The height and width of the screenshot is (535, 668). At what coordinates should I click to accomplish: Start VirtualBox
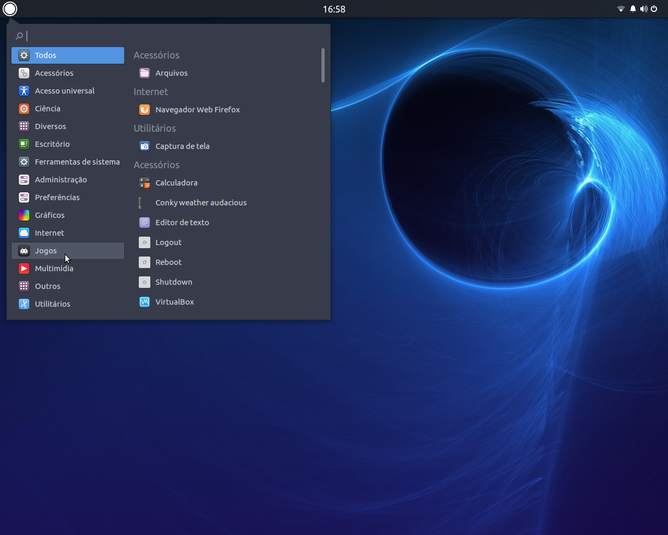coord(174,302)
